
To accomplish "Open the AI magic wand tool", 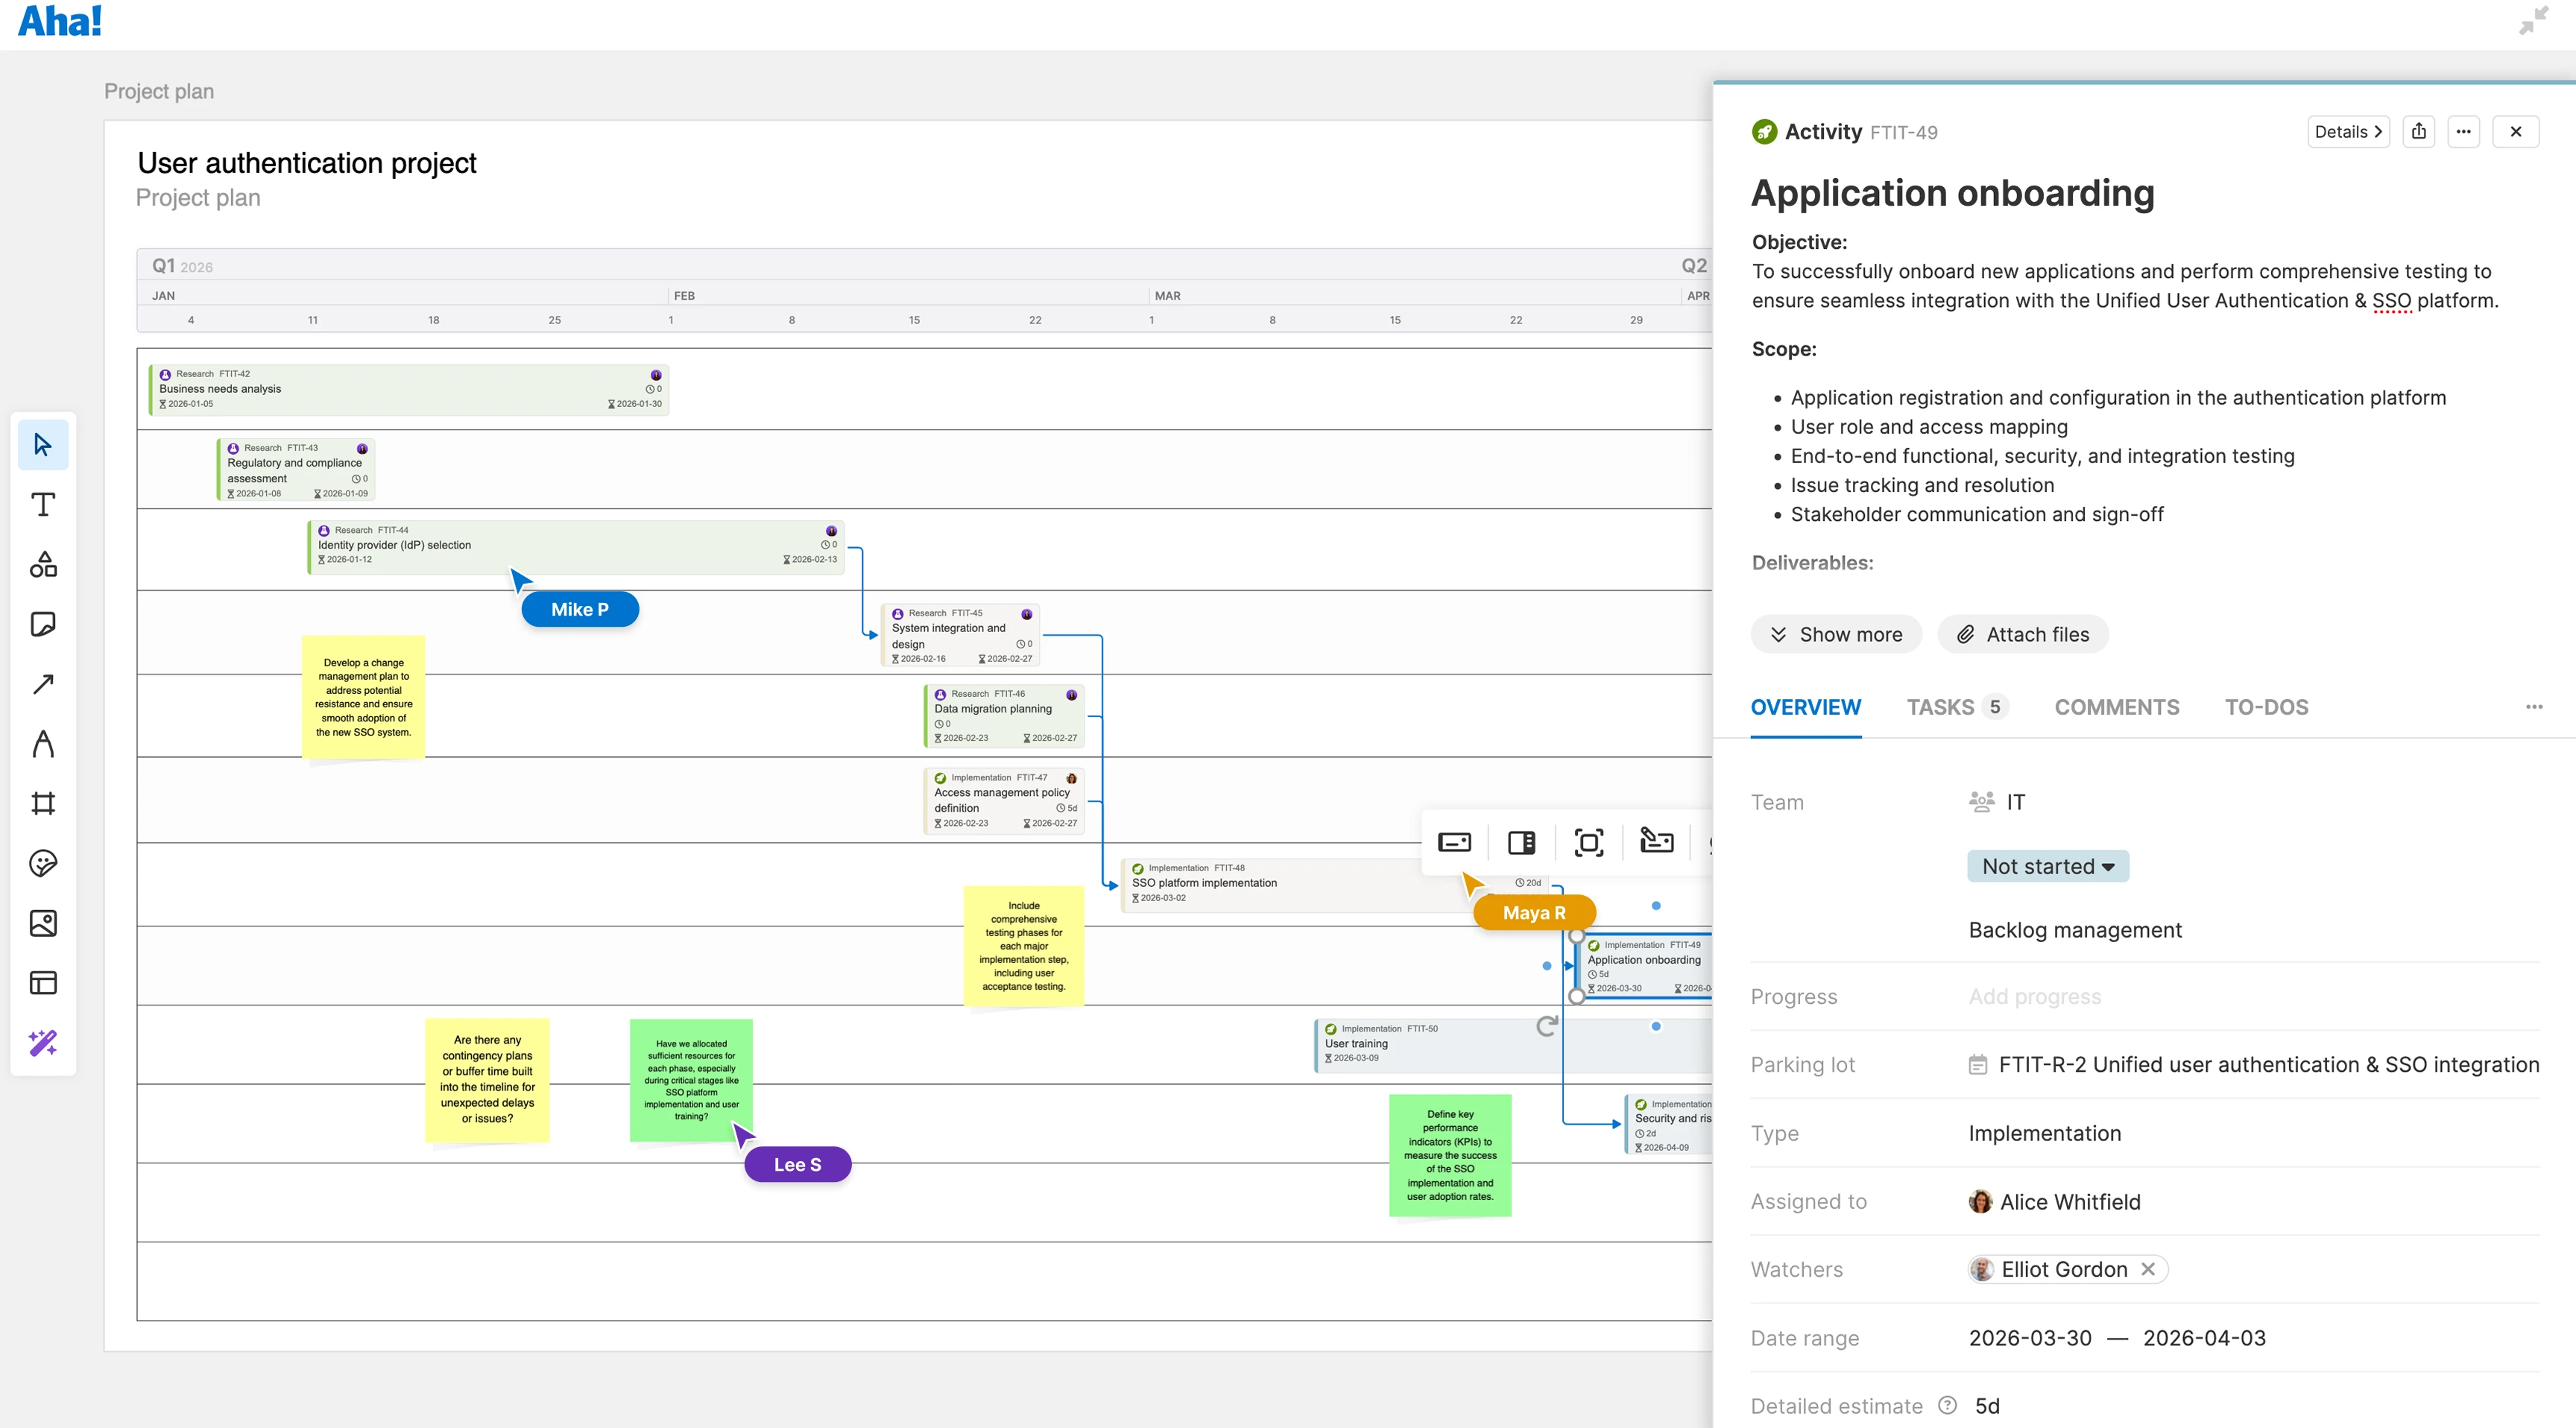I will click(x=43, y=1043).
